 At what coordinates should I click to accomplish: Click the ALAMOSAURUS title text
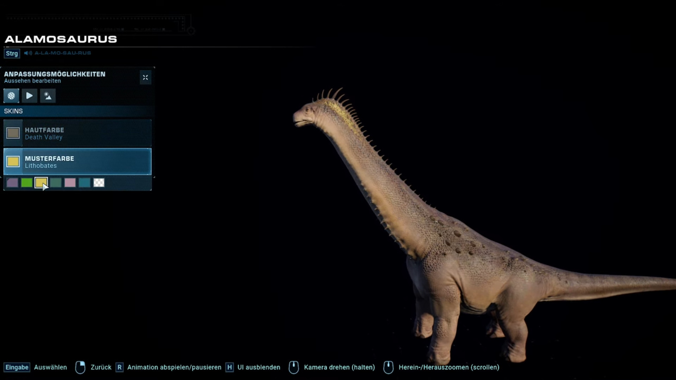click(61, 39)
